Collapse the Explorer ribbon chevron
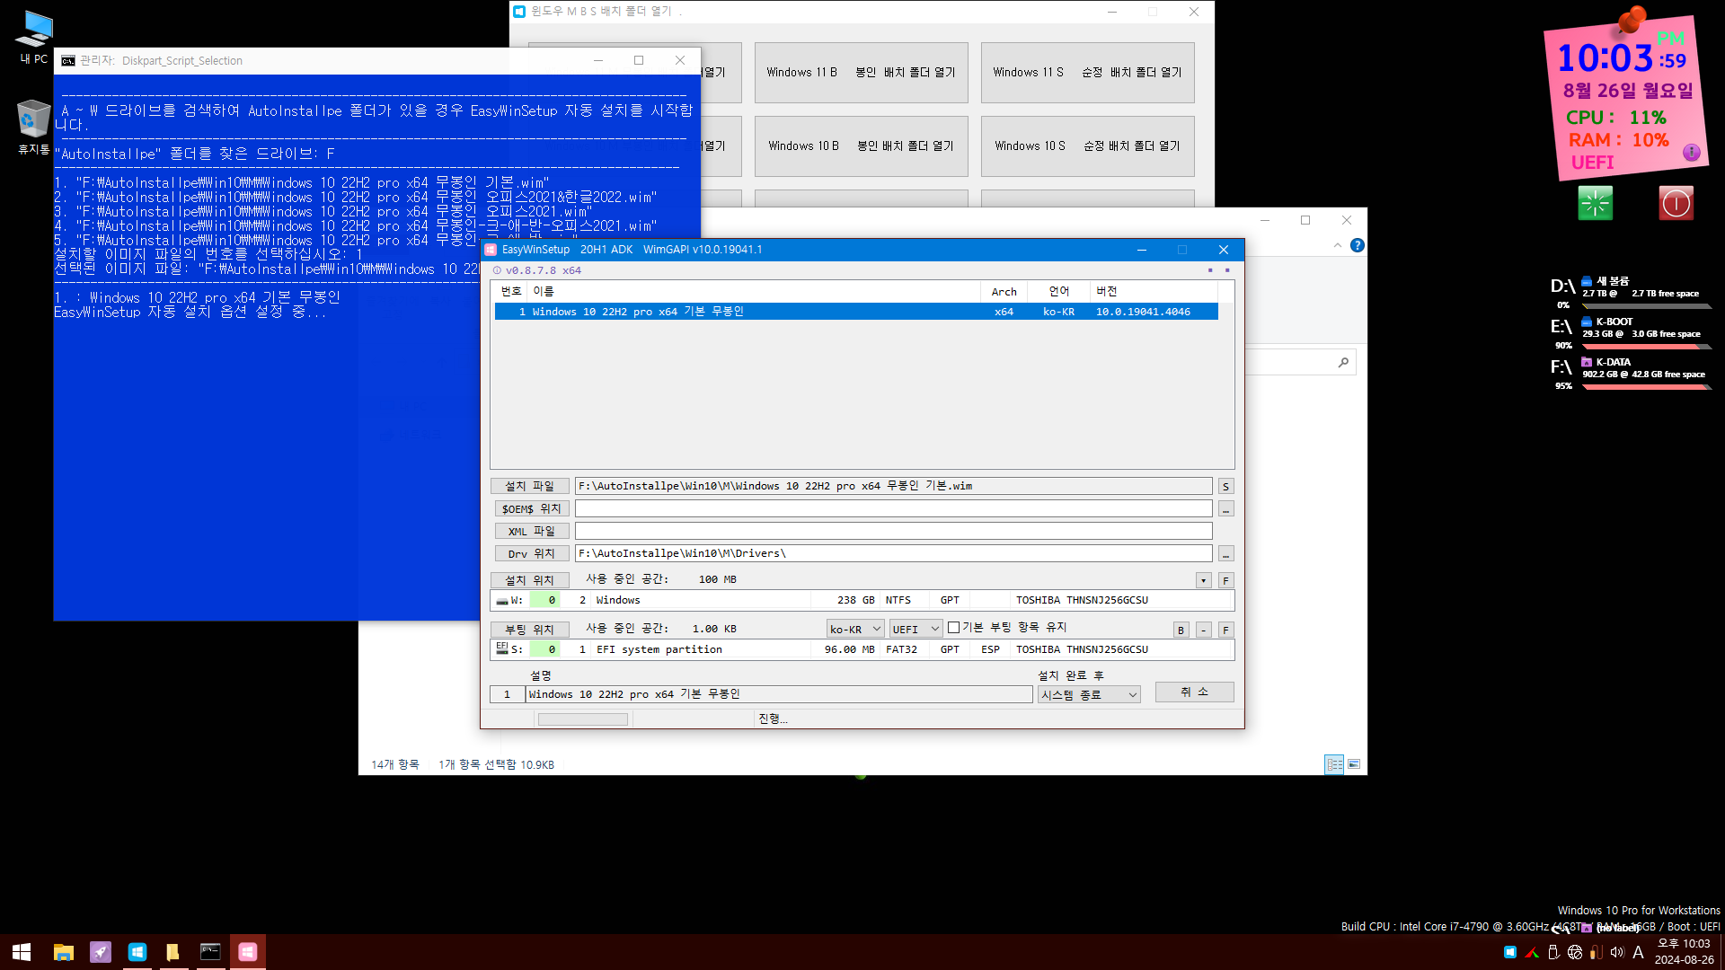 tap(1338, 245)
